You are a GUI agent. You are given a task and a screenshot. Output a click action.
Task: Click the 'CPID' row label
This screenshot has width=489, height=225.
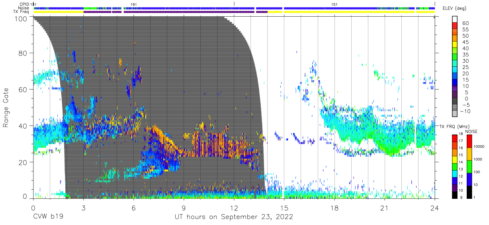(x=24, y=4)
